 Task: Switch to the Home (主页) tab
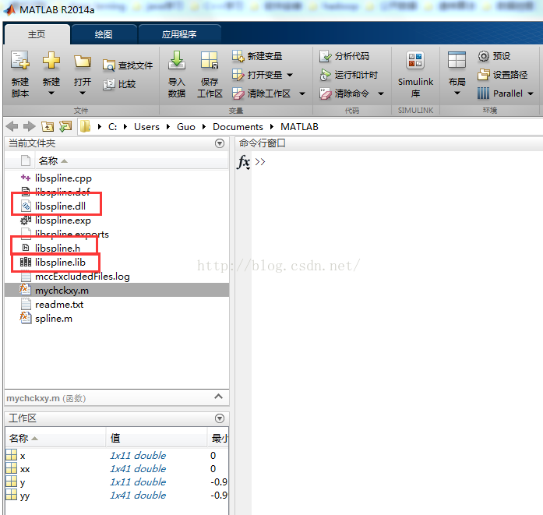pyautogui.click(x=37, y=34)
